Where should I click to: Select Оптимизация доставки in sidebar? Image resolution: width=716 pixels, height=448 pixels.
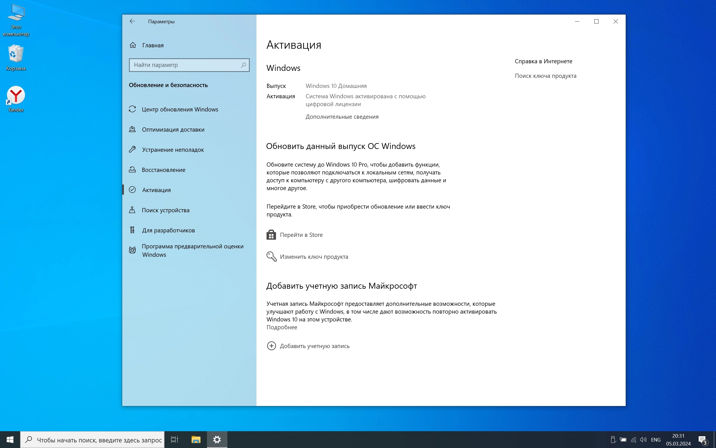[x=173, y=129]
